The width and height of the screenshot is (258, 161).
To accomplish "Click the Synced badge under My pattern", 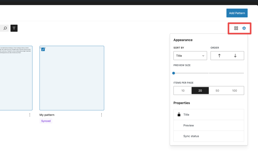I will (x=46, y=121).
